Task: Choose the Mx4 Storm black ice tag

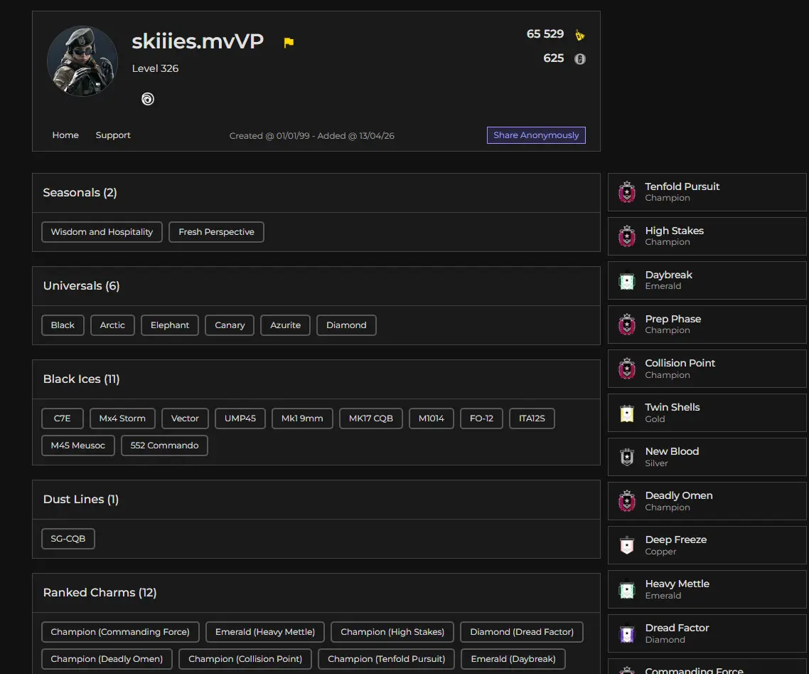Action: [x=122, y=418]
